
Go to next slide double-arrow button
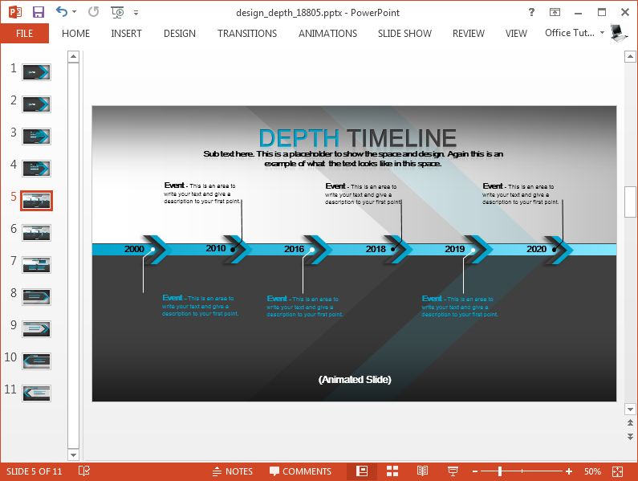[630, 436]
